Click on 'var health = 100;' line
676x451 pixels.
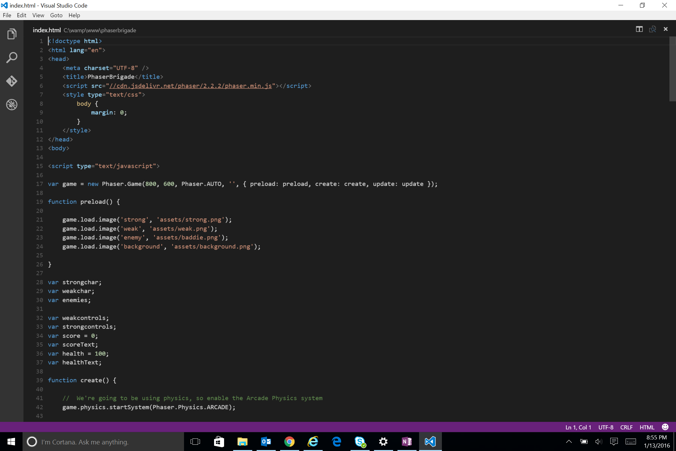pyautogui.click(x=78, y=354)
